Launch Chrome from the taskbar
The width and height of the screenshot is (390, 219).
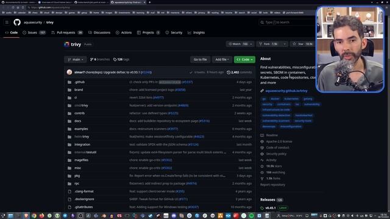34,216
